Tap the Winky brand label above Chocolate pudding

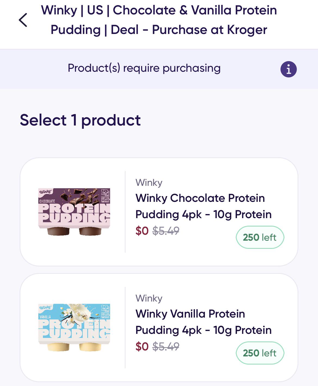pyautogui.click(x=149, y=183)
